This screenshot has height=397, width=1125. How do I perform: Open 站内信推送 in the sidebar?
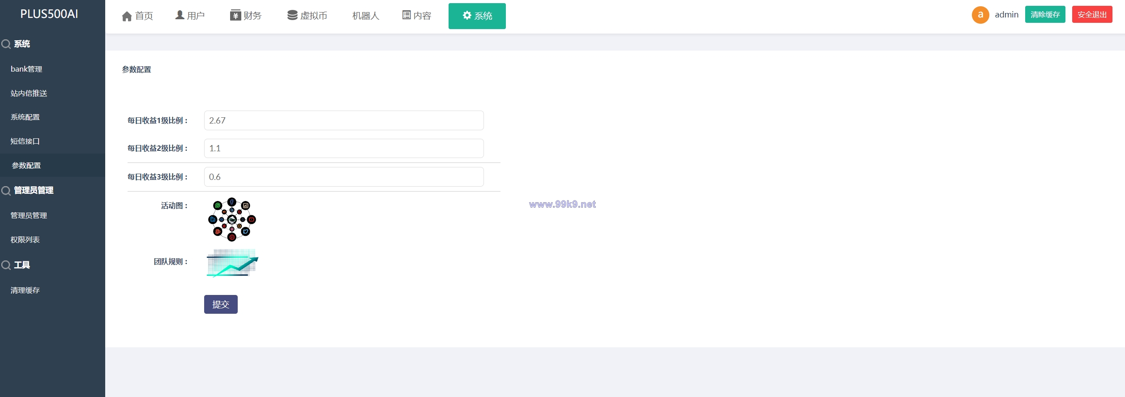(x=29, y=94)
